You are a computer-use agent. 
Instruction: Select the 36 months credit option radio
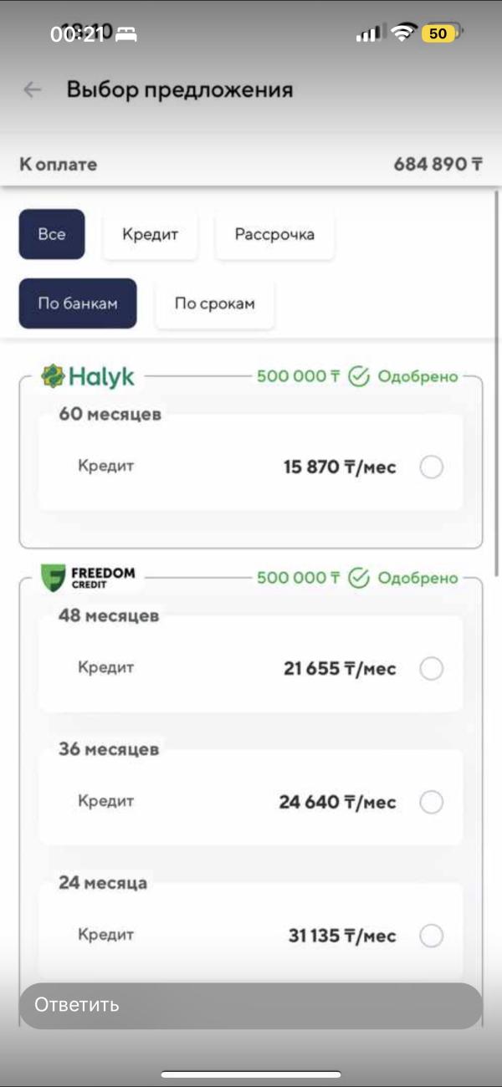pos(431,803)
